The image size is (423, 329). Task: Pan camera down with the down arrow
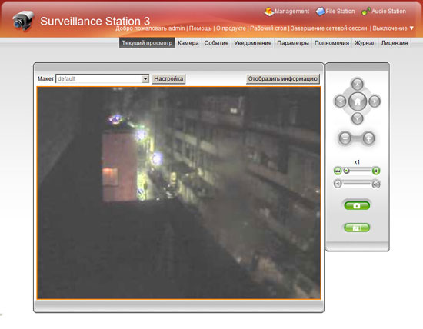click(357, 118)
